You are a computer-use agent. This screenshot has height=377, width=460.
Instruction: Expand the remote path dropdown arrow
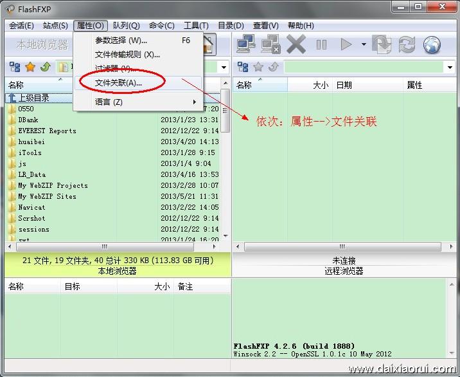450,68
